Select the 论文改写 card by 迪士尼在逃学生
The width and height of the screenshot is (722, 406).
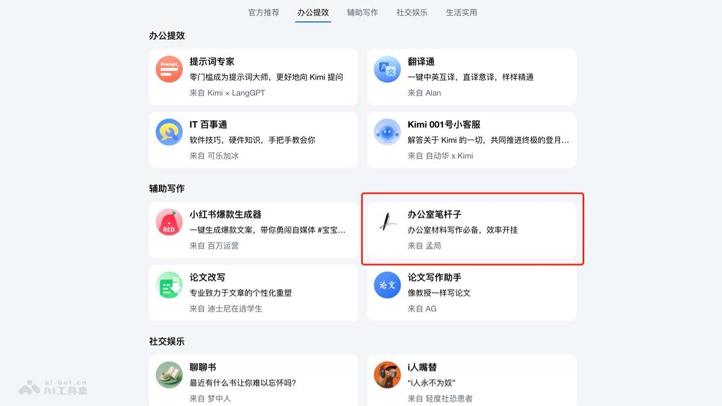point(253,293)
